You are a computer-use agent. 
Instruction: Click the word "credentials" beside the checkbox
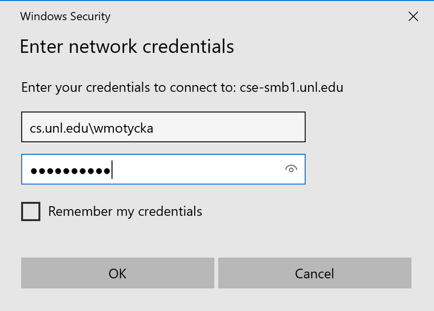click(170, 212)
